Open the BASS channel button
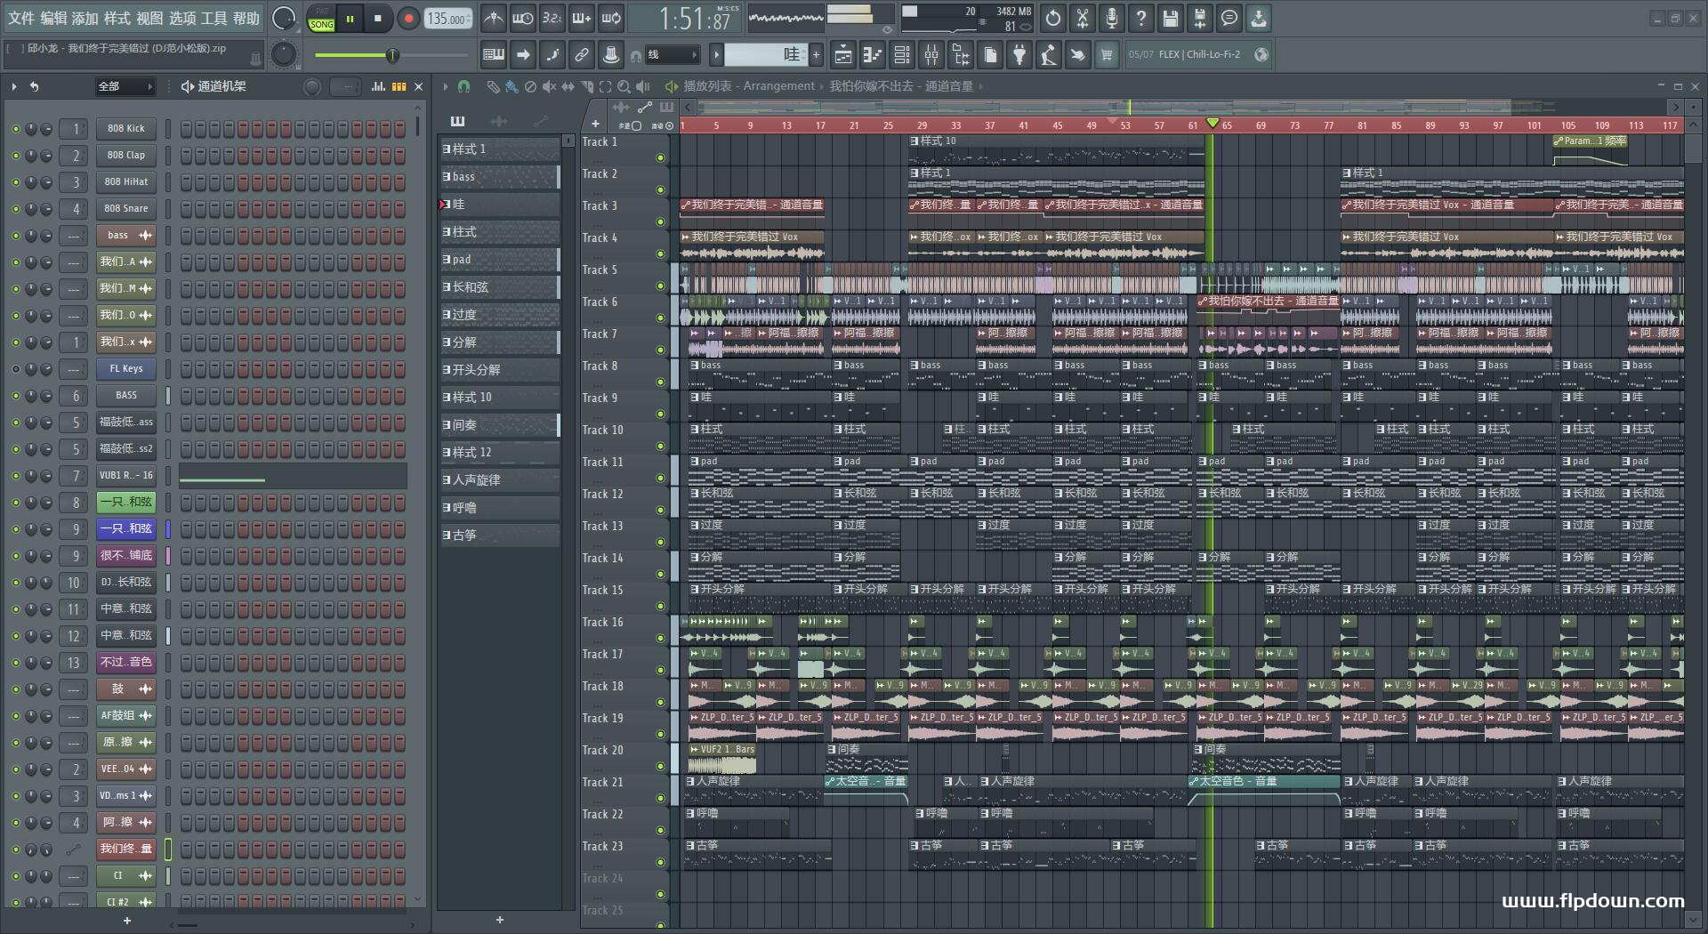The image size is (1708, 934). [126, 396]
